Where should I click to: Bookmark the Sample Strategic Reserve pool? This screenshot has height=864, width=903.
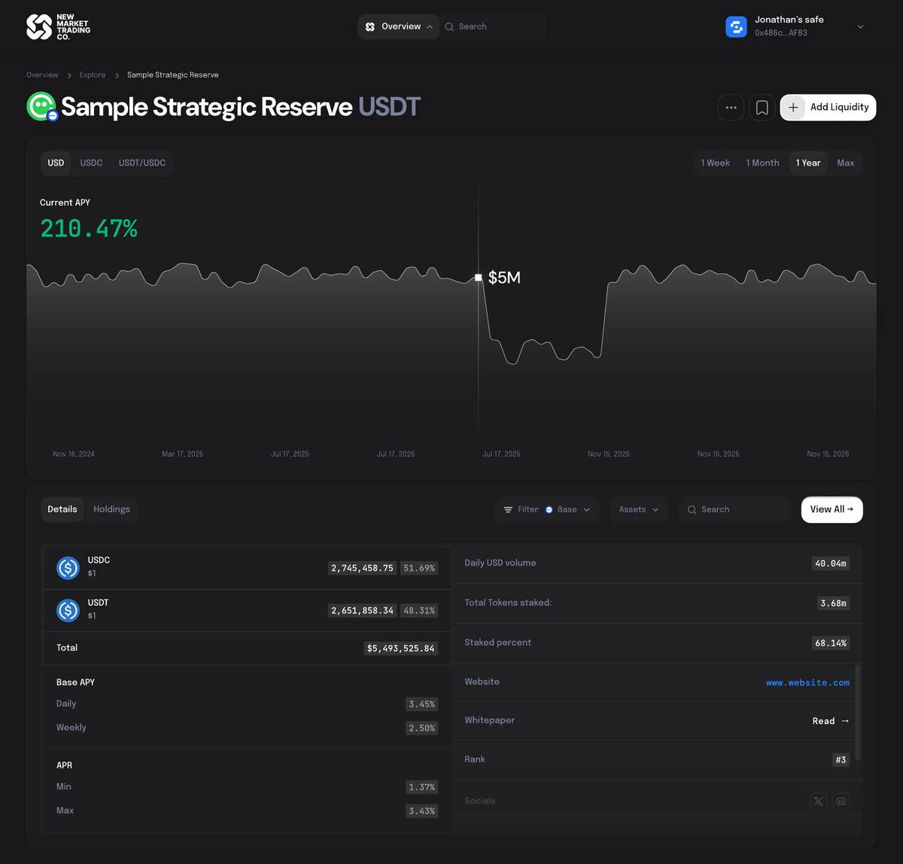762,108
